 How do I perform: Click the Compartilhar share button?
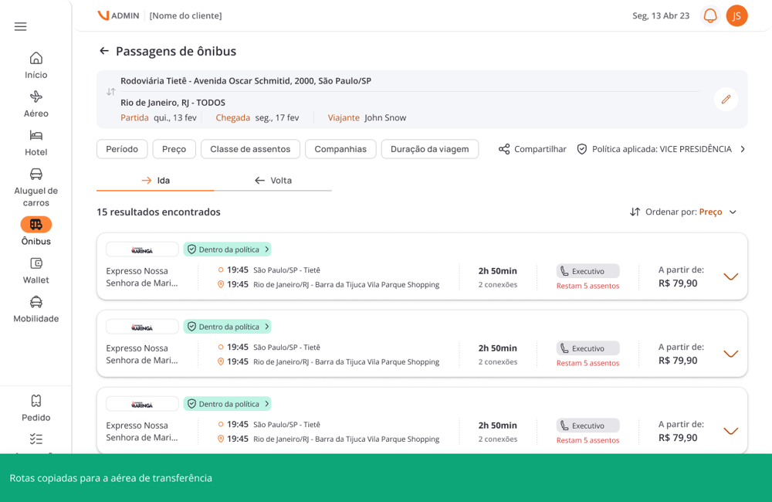click(532, 149)
